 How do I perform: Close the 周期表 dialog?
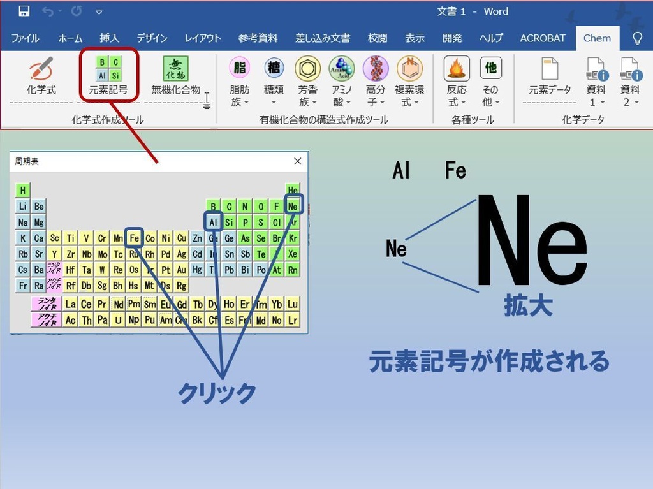297,161
